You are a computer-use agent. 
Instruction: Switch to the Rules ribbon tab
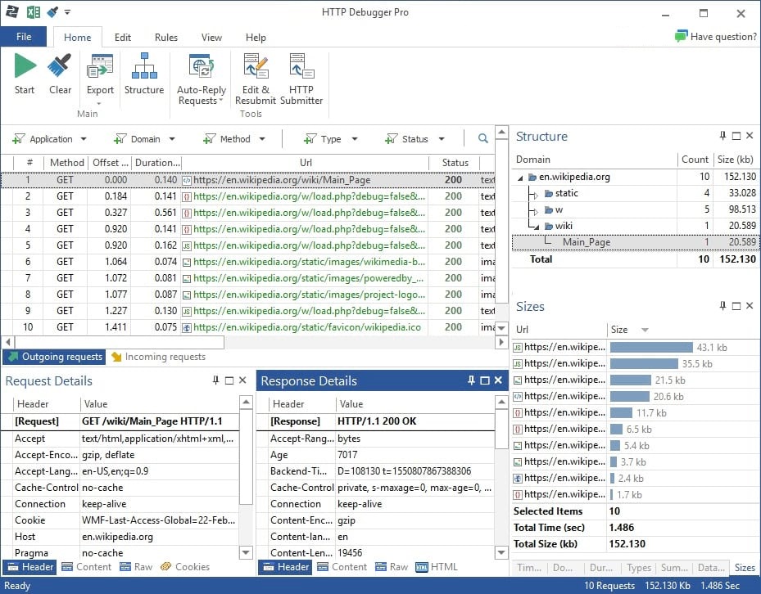166,38
